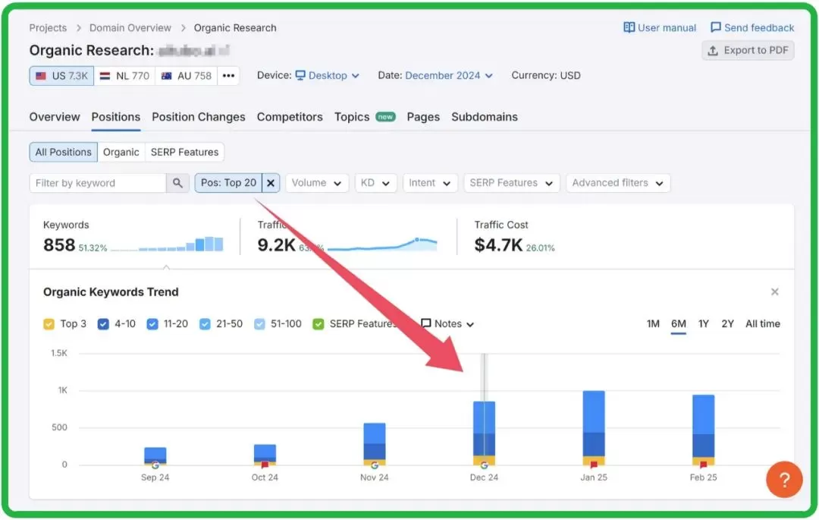Open the Device Desktop dropdown
This screenshot has width=819, height=520.
pos(327,76)
